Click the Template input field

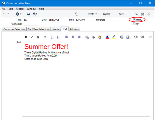pyautogui.click(x=114, y=20)
